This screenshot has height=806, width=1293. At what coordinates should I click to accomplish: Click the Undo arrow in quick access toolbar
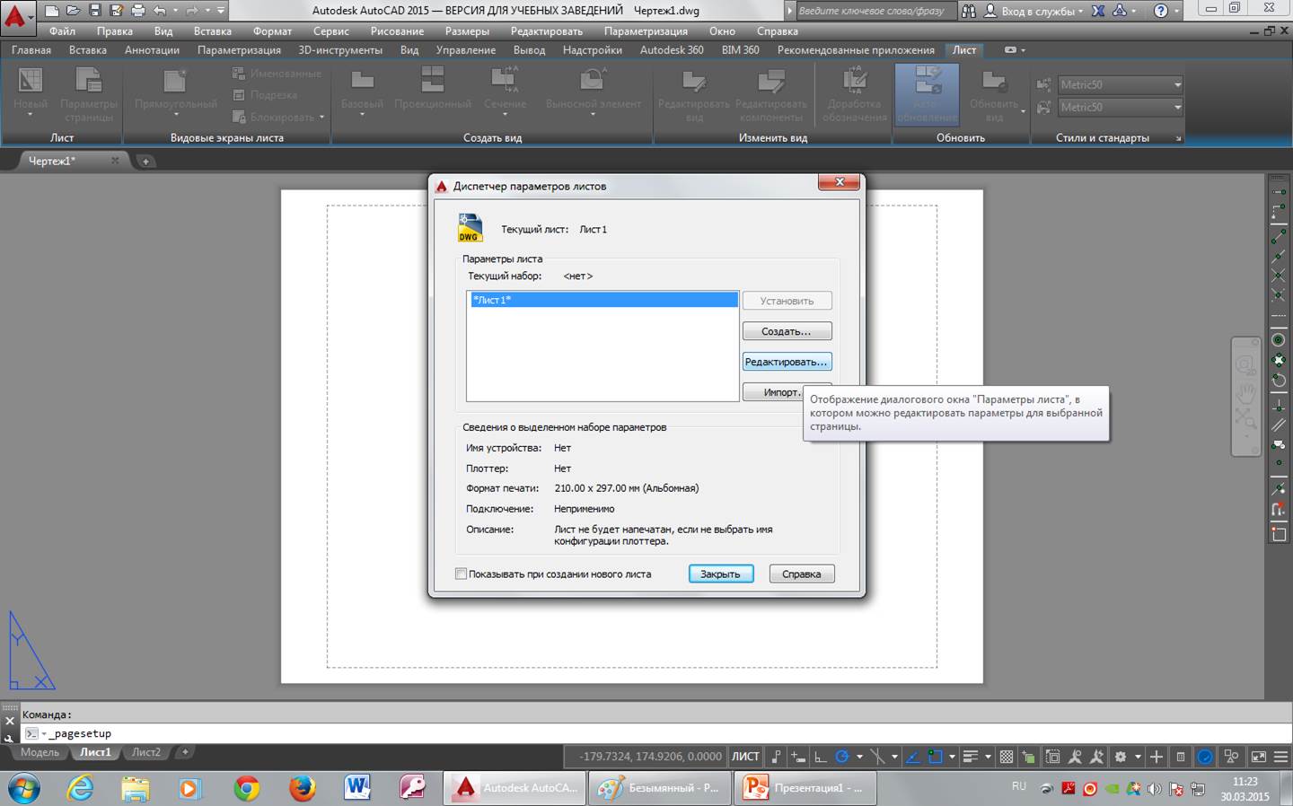160,11
